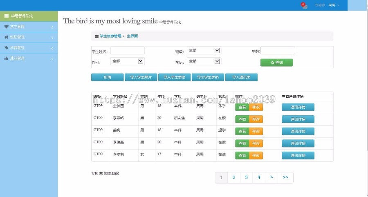
Task: Click 修改 in the 研究生 student row
Action: click(x=256, y=119)
